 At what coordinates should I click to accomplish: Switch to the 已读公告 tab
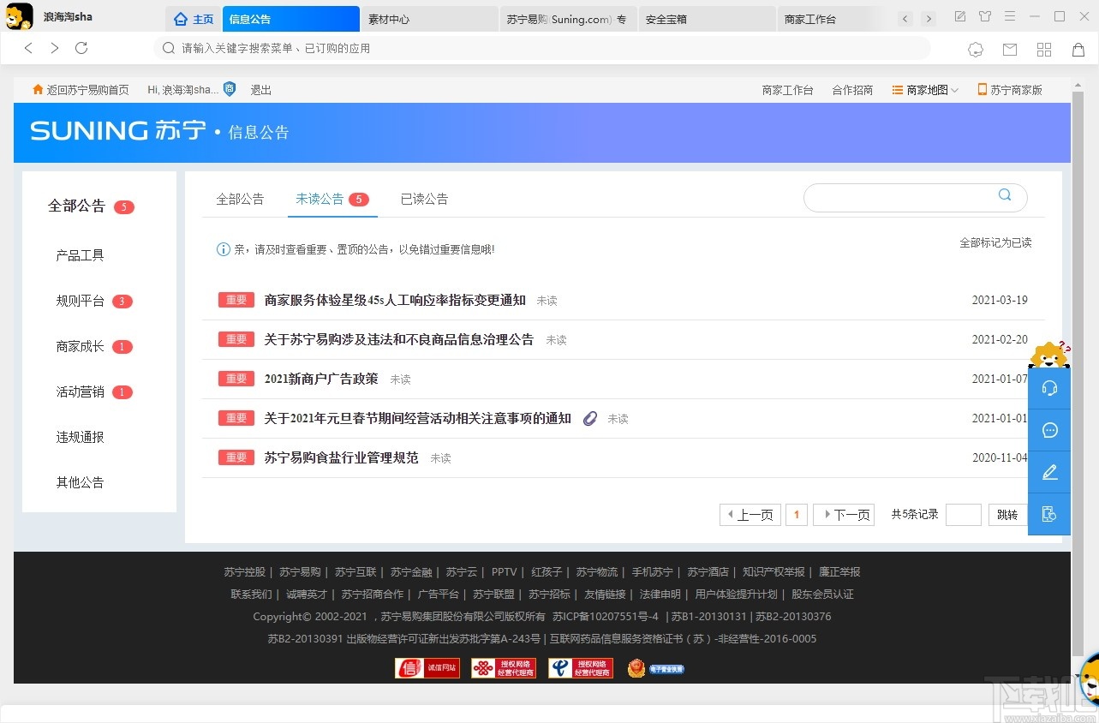click(x=424, y=199)
